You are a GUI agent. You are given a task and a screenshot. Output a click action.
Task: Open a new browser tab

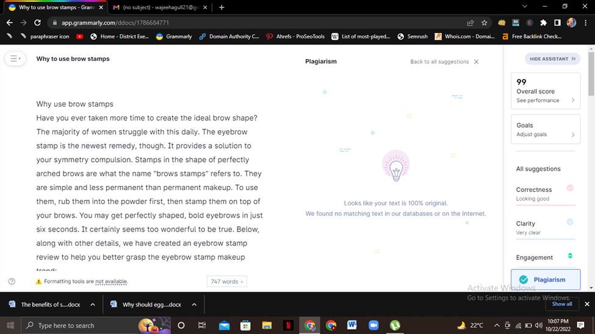point(222,7)
